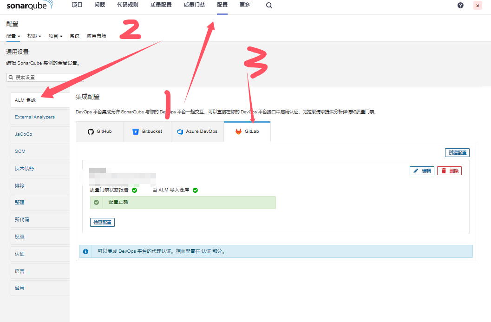Select 权限 in settings sidebar
The width and height of the screenshot is (491, 322).
(40, 237)
